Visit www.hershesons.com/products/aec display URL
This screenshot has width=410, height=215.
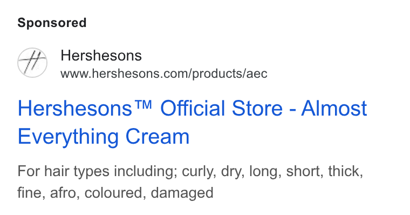164,73
